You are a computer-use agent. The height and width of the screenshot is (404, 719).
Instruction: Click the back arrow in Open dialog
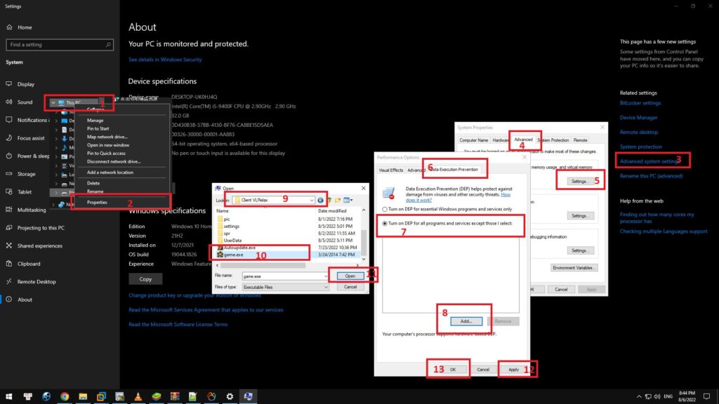coord(320,200)
